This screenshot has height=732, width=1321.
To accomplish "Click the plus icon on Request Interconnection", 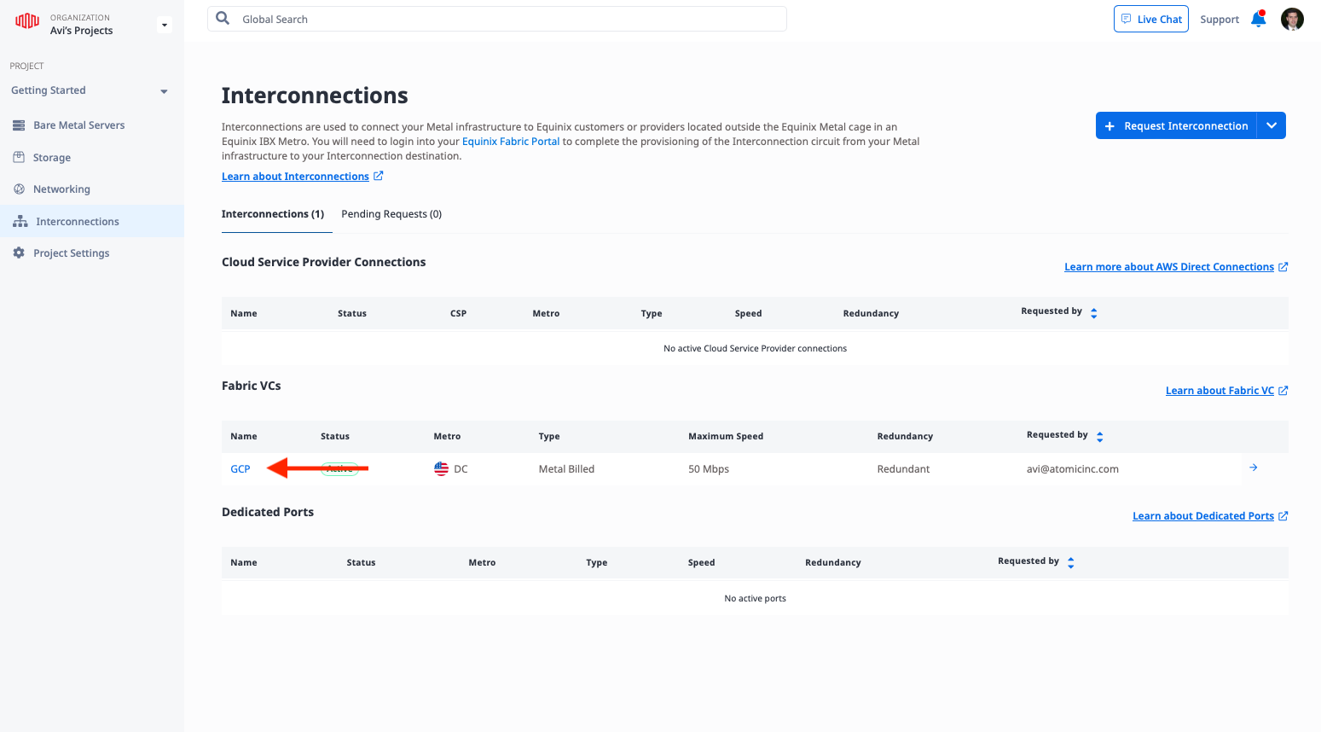I will pos(1110,126).
